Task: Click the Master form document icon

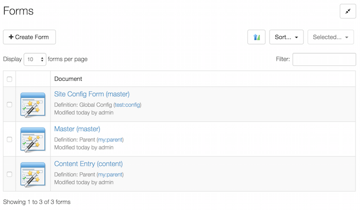Action: tap(33, 139)
